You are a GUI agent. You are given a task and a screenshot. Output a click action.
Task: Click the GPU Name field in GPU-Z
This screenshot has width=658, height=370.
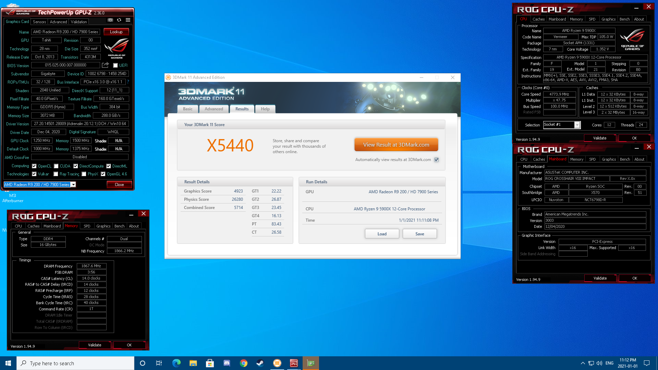tap(66, 32)
